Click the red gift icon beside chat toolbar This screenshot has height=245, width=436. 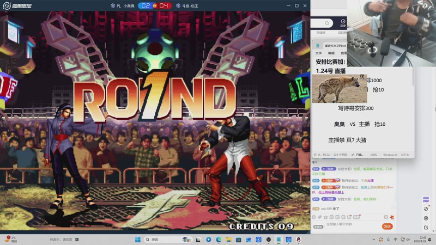point(392,217)
